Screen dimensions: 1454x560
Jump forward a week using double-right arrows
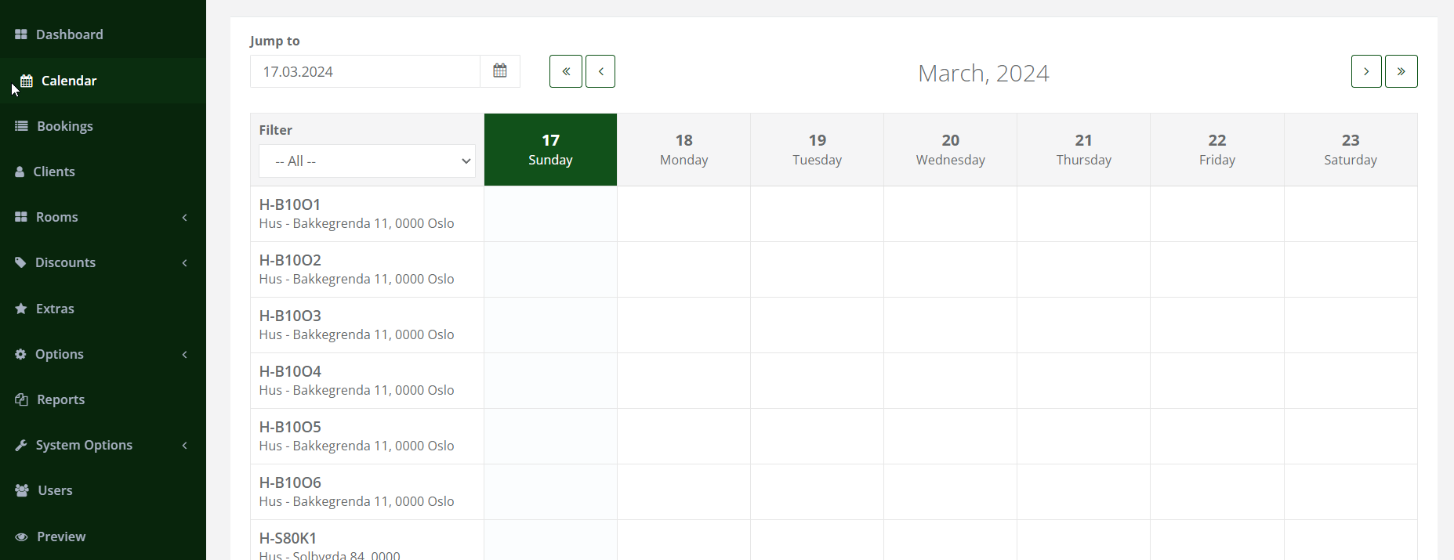tap(1401, 71)
